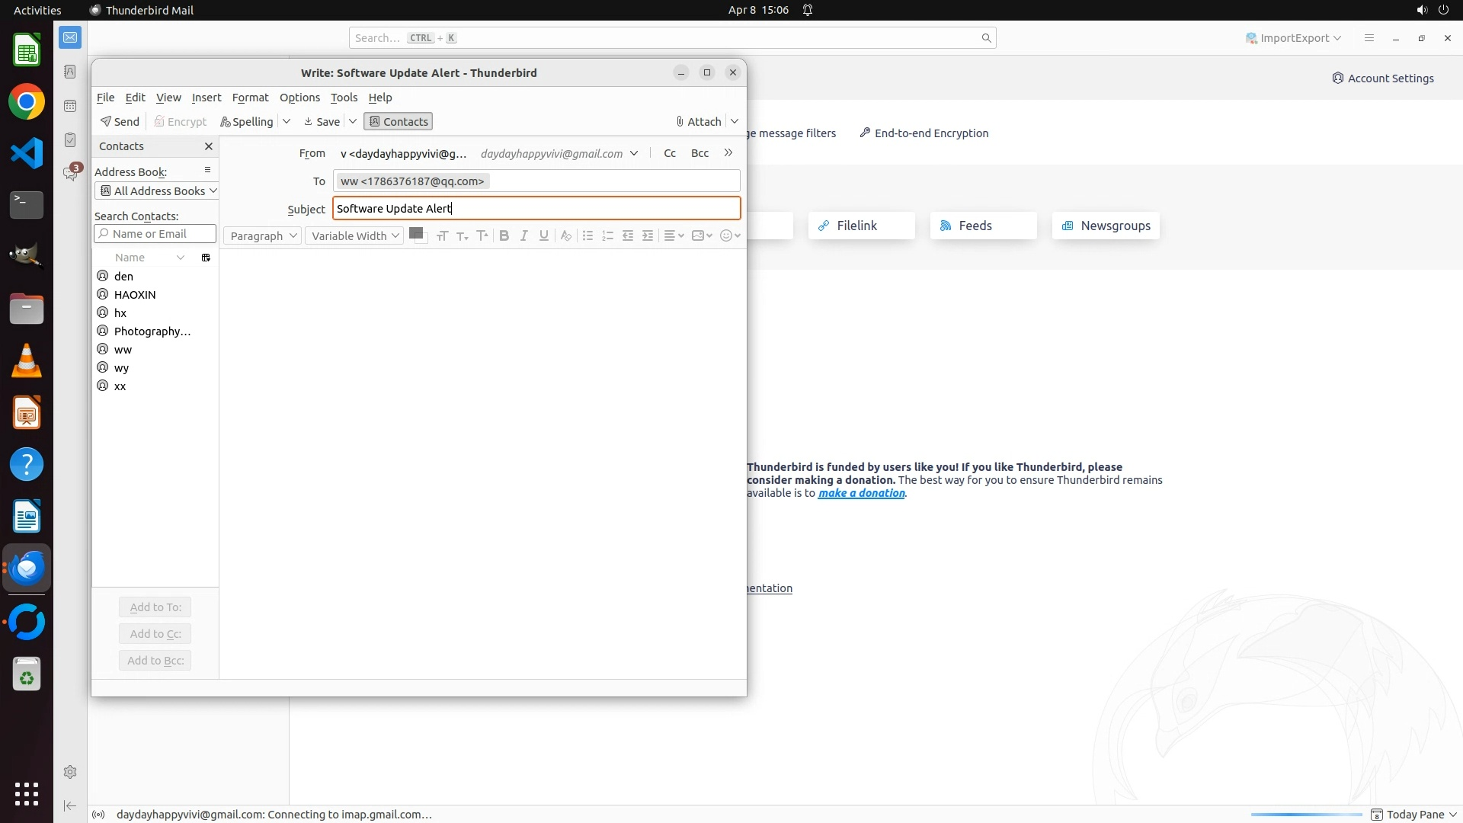This screenshot has height=823, width=1463.
Task: Show the Cc address field
Action: tap(670, 153)
